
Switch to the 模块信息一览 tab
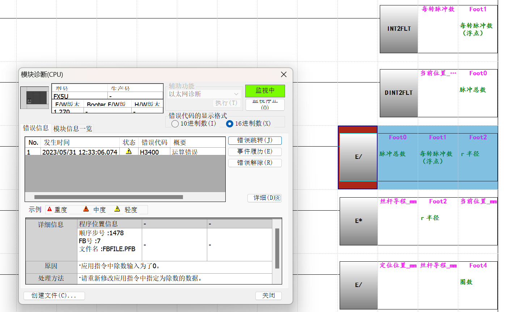pos(73,128)
